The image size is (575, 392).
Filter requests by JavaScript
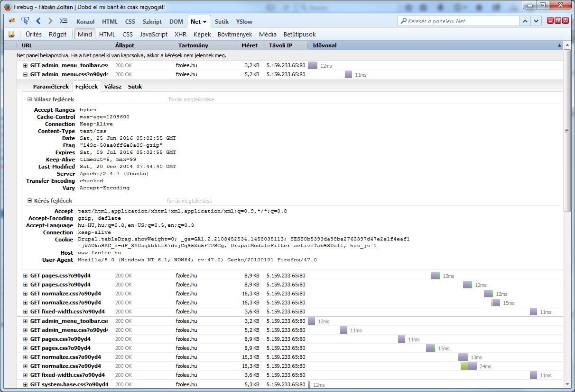pos(154,34)
